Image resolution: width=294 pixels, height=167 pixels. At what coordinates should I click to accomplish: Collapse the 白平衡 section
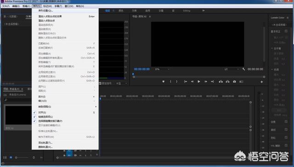pyautogui.click(x=272, y=49)
